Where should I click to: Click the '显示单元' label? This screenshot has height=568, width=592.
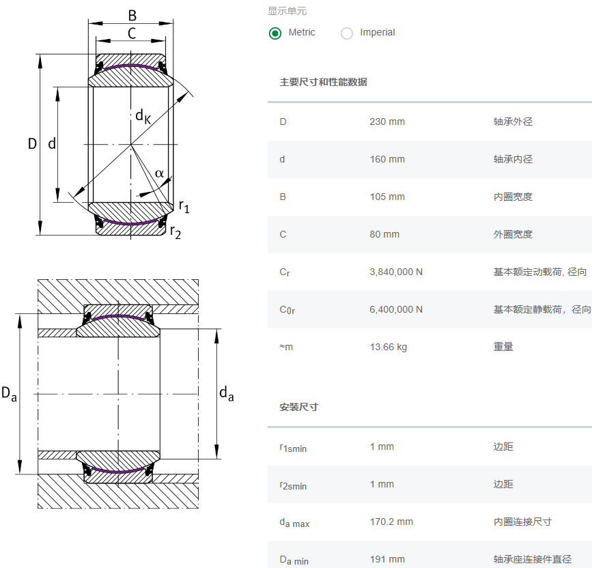pos(287,11)
